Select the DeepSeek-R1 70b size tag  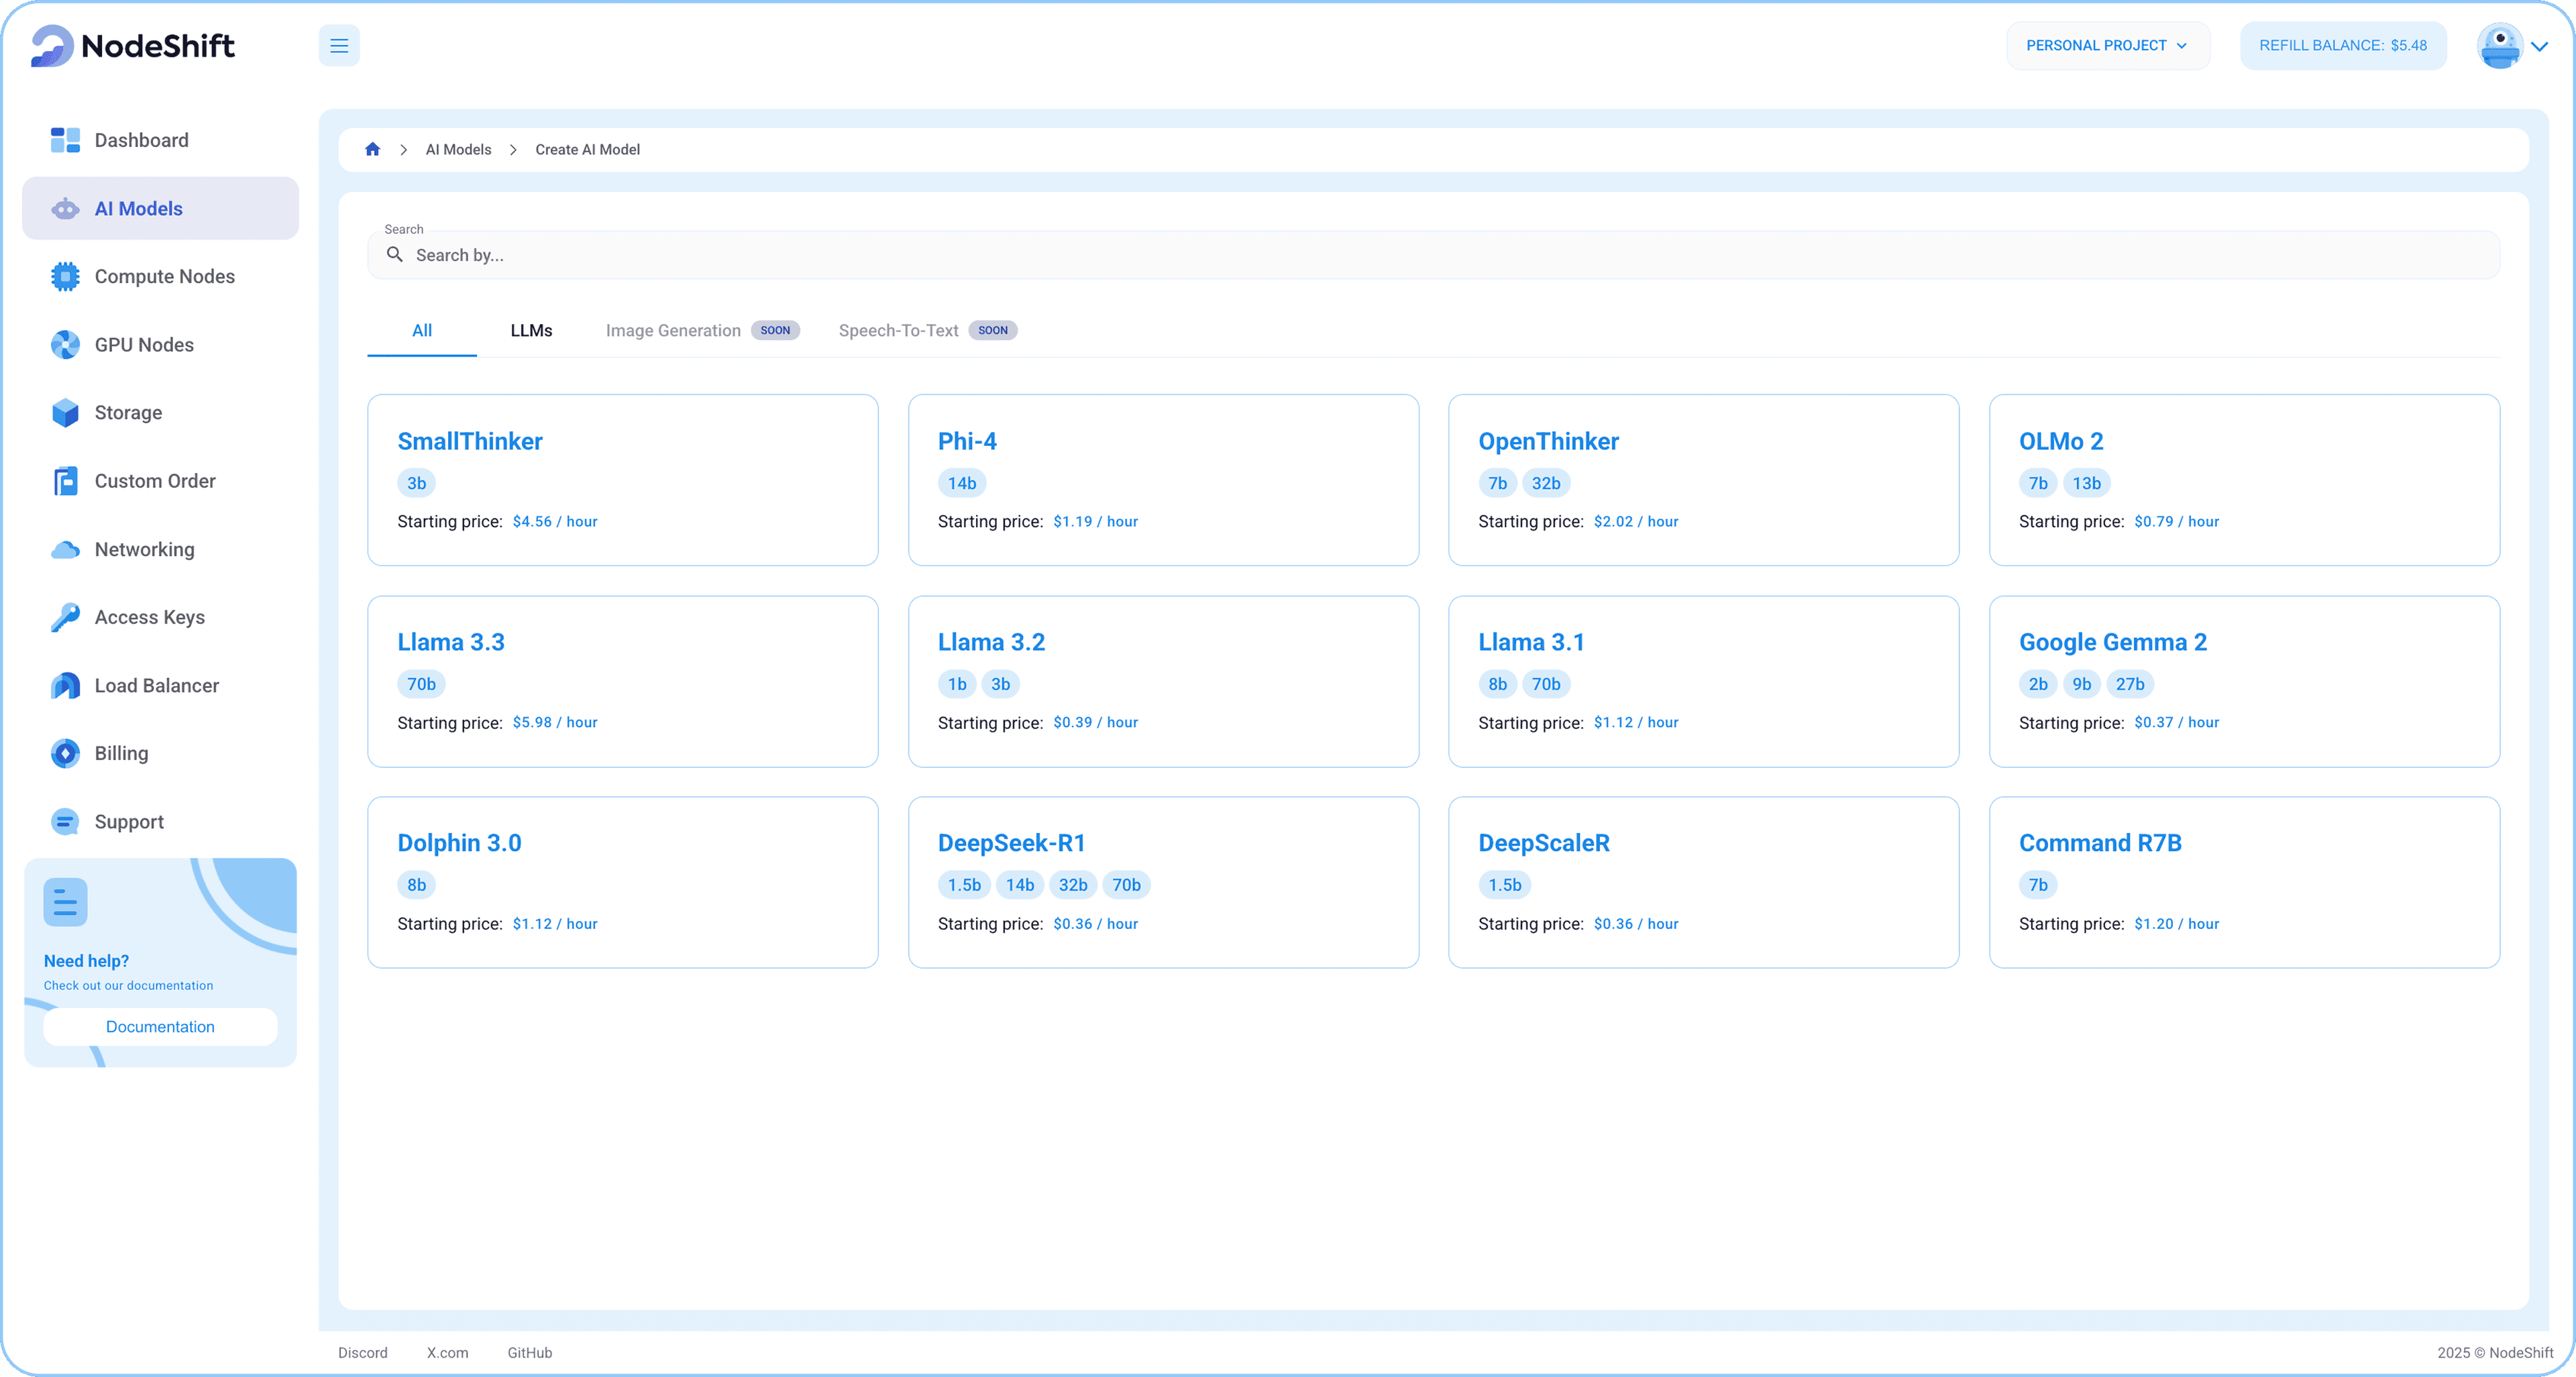coord(1126,885)
